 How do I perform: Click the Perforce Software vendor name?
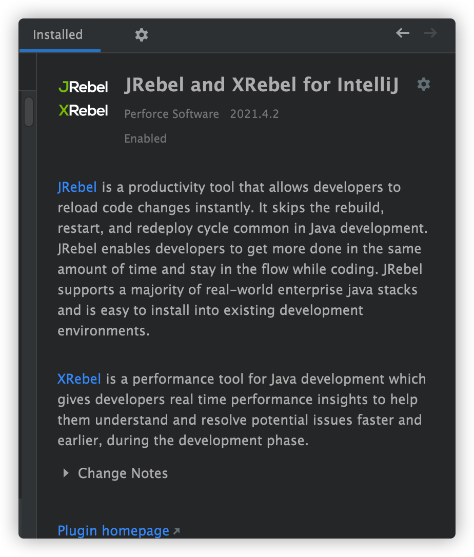171,114
